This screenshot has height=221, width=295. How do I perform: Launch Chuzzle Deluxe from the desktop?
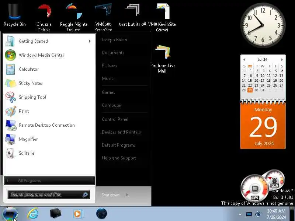(44, 17)
